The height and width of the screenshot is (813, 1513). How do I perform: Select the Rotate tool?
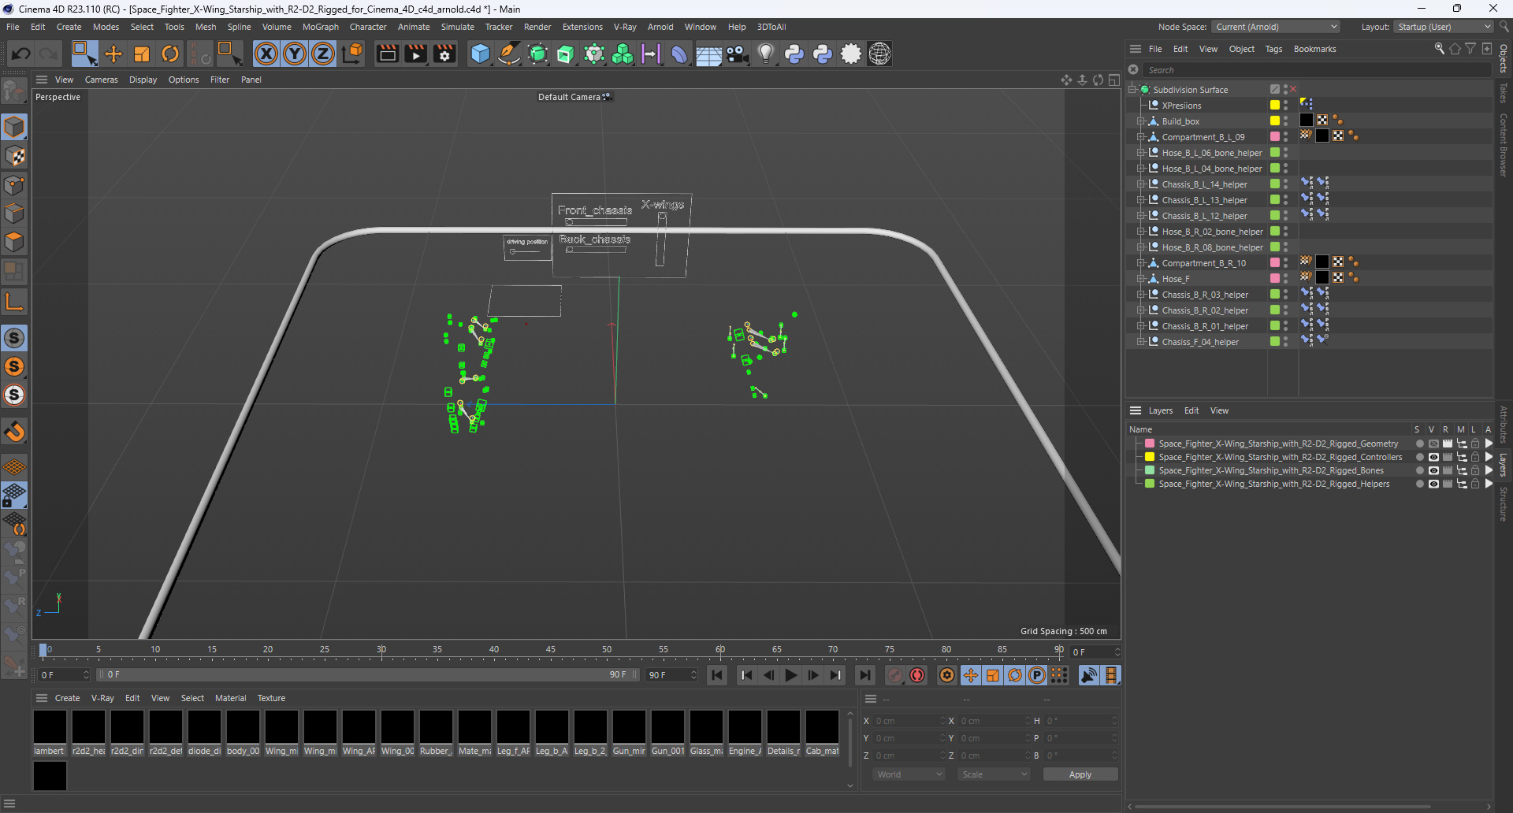coord(170,54)
